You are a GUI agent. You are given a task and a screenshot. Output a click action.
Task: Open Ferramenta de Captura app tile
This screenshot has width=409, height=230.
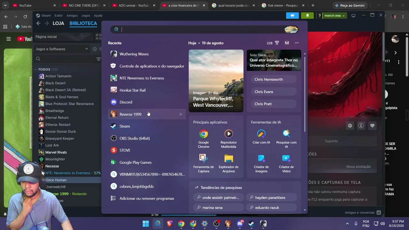click(x=204, y=164)
